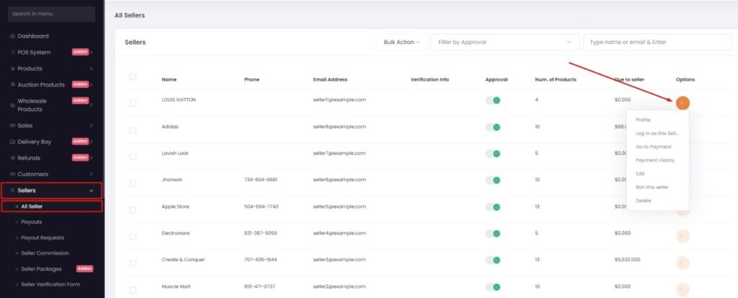Click the Products cart icon in sidebar
Viewport: 738px width, 298px height.
13,69
